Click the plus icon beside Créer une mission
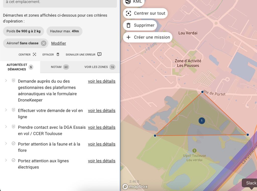Screen dimensions: 257x191 click(128, 37)
